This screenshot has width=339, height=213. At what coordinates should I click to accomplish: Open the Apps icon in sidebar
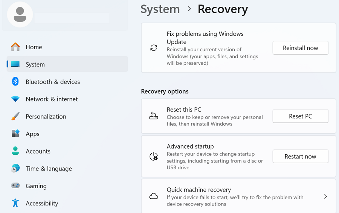[x=15, y=134]
